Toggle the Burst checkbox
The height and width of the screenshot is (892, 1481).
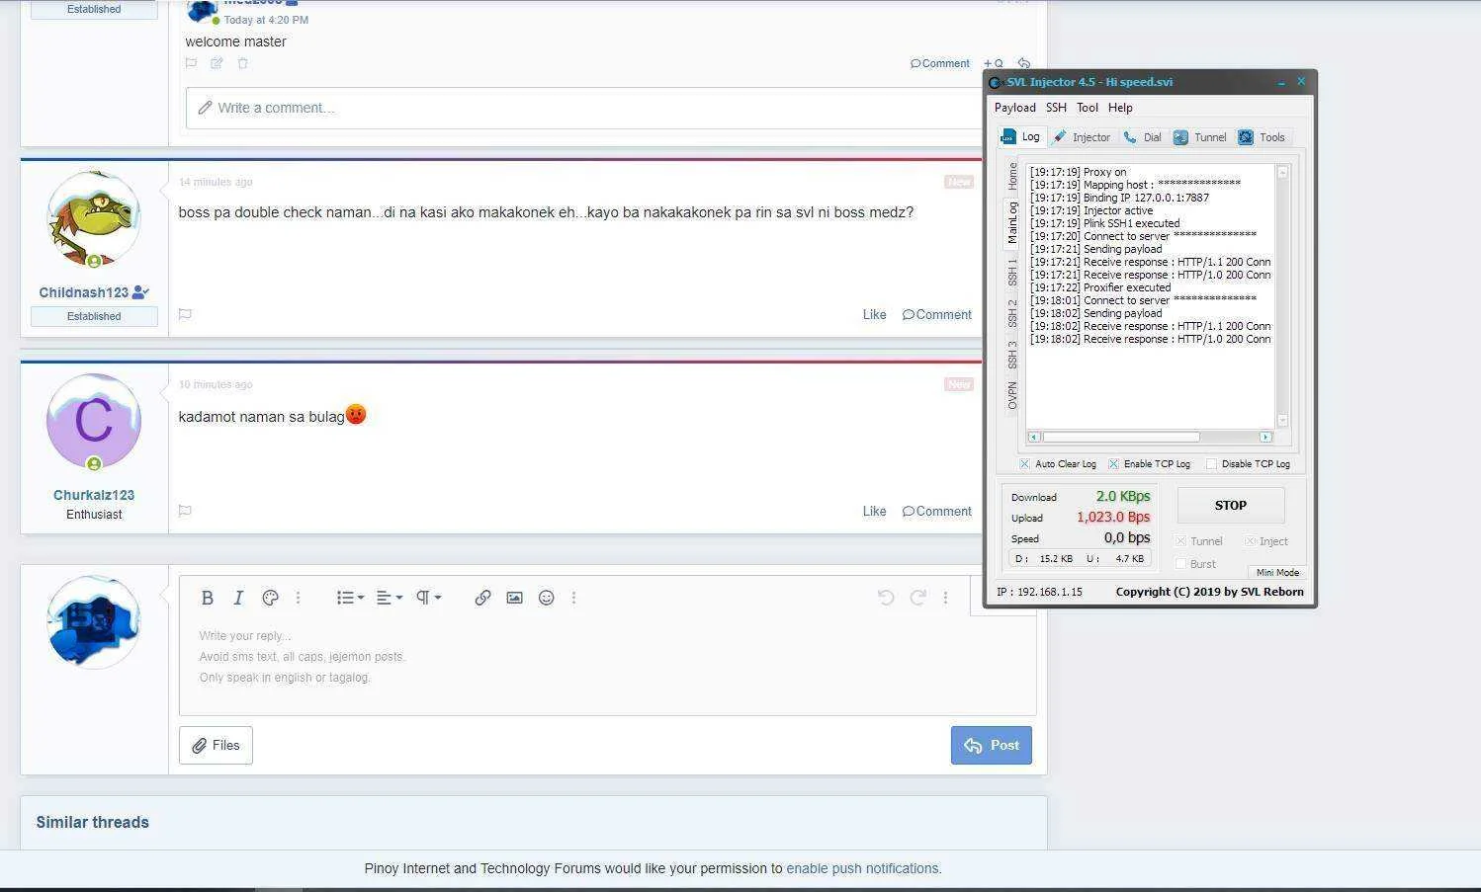click(1180, 564)
